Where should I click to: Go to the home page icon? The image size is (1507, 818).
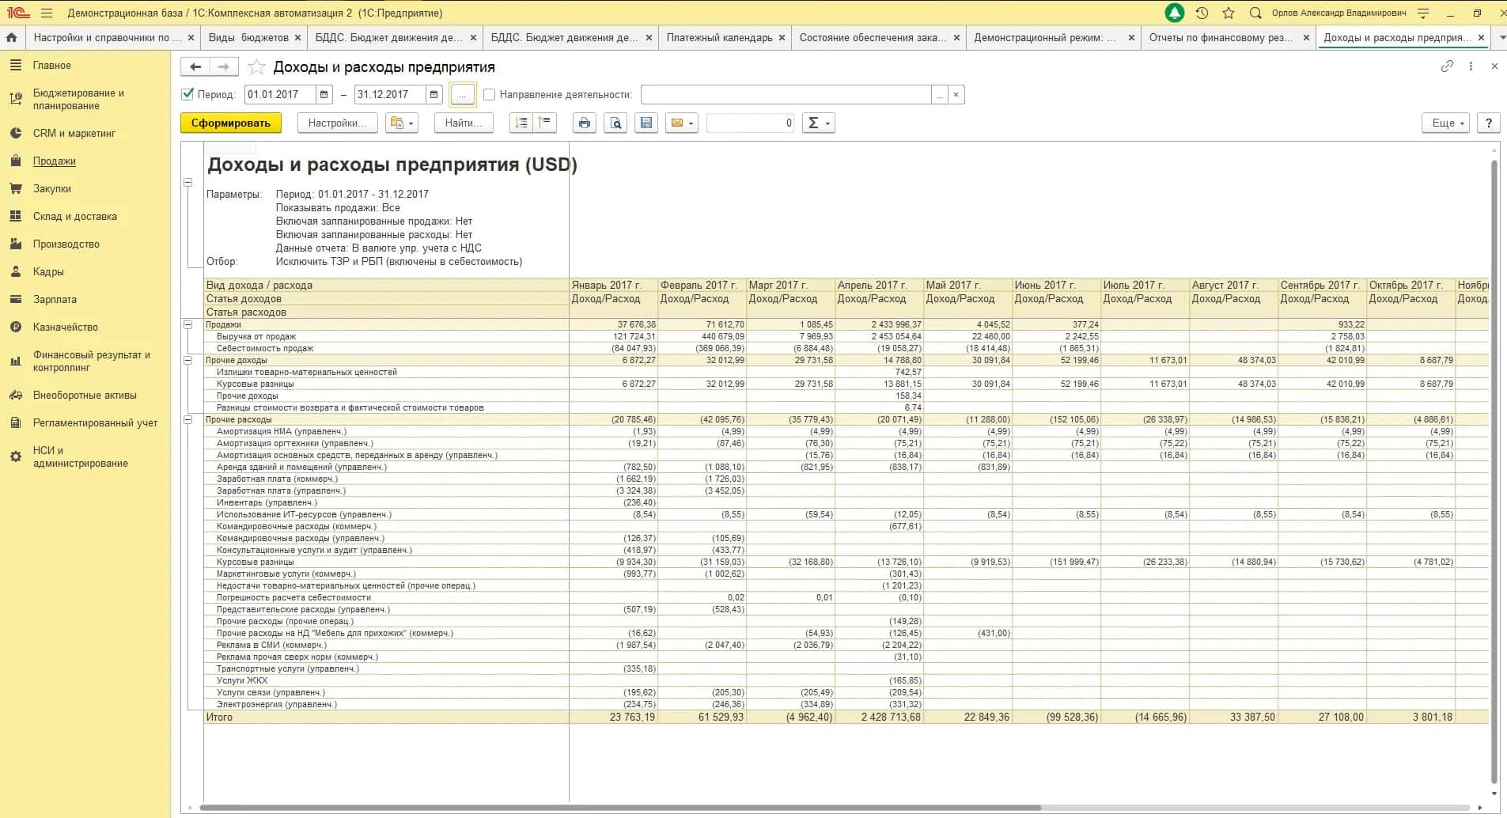pos(12,37)
